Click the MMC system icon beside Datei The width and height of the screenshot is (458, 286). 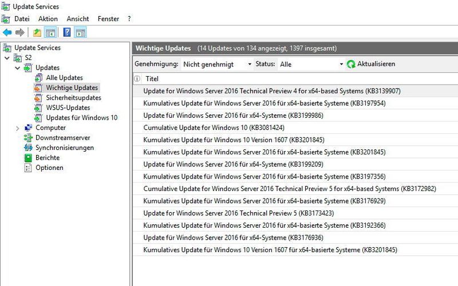pos(6,19)
